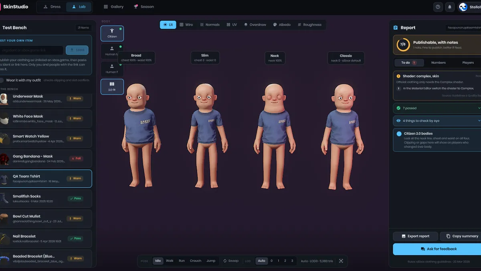Screen dimensions: 481x271
Task: Click the Load button
Action: 77,50
